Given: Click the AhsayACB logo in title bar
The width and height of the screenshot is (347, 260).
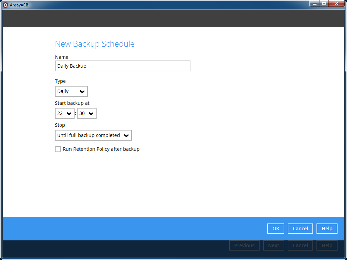Looking at the screenshot, I should (5, 5).
